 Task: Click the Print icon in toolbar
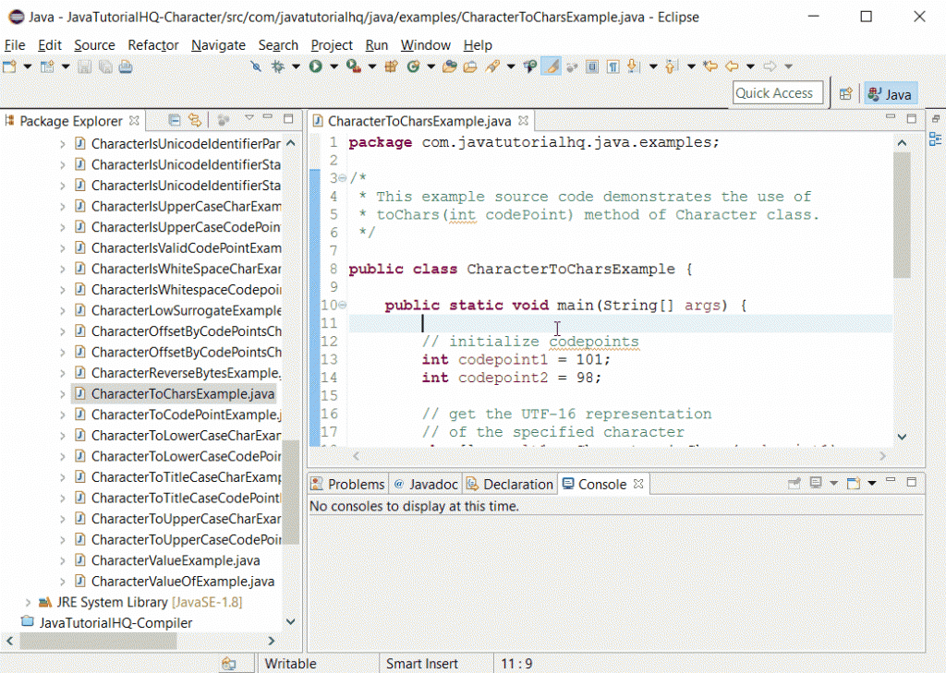click(x=125, y=66)
